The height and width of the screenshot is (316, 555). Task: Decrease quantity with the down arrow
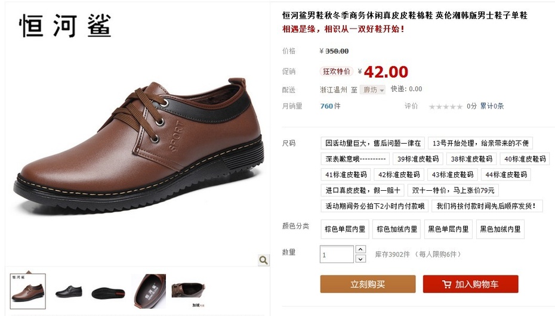[360, 259]
